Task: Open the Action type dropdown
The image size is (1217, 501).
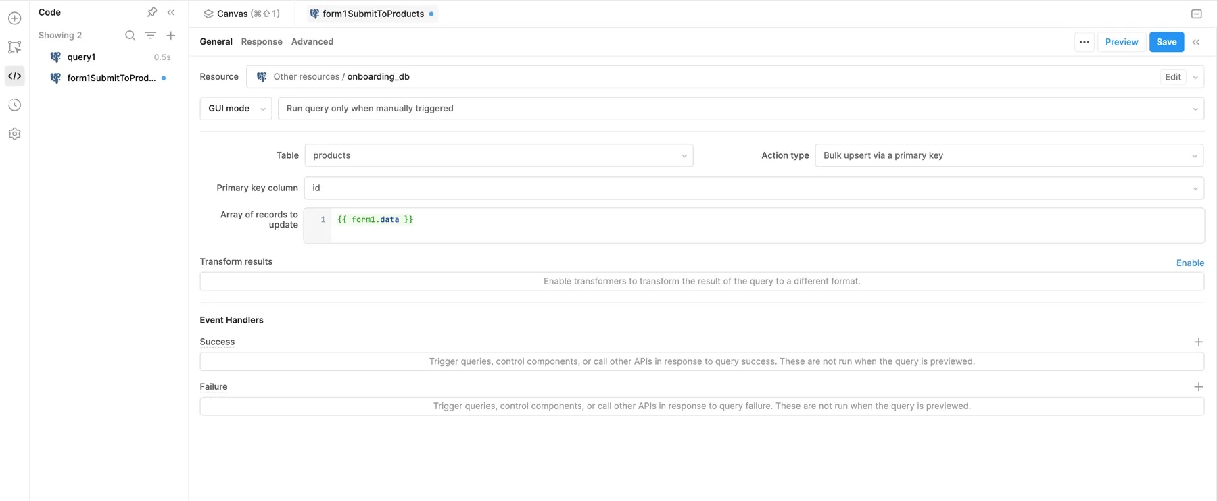Action: [1009, 155]
